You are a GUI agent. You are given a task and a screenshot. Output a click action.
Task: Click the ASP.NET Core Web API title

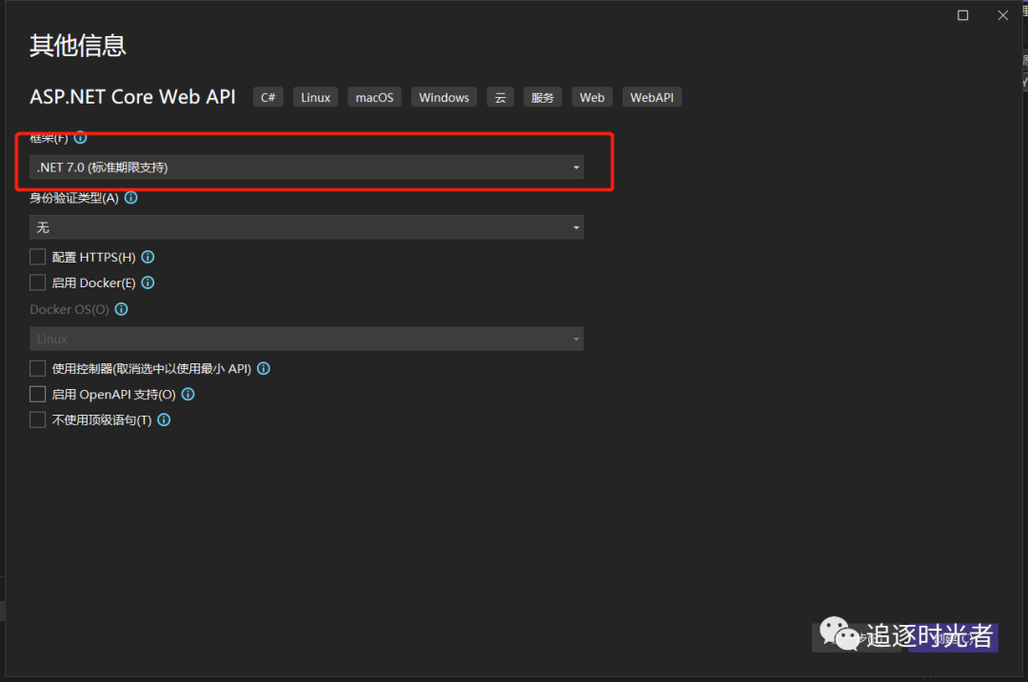pyautogui.click(x=132, y=96)
